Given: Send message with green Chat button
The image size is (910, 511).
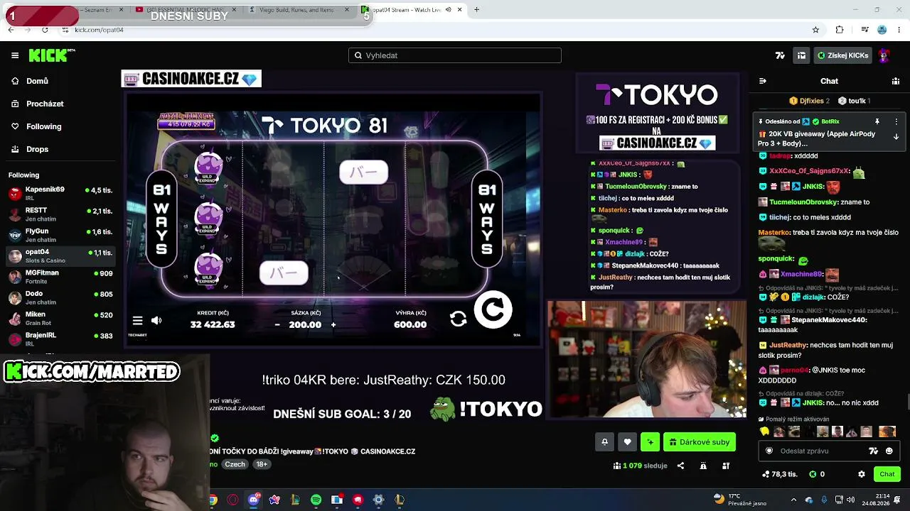Looking at the screenshot, I should [887, 474].
